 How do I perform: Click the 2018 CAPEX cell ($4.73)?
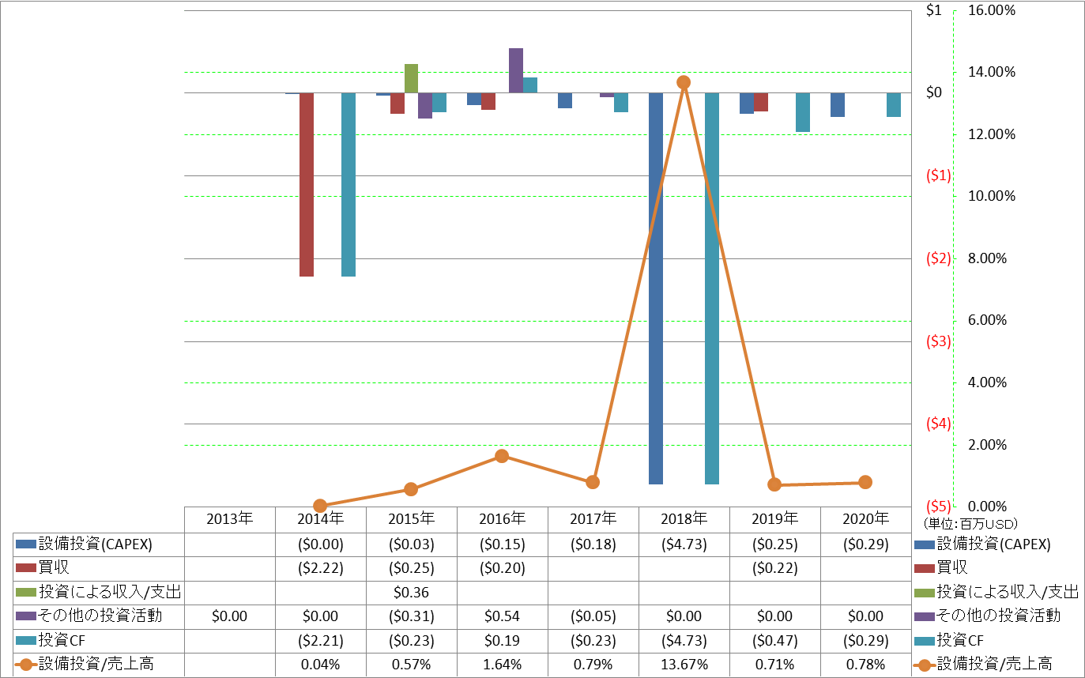684,544
